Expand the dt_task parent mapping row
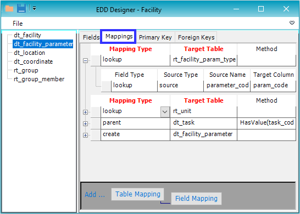Screen dimensions: 300x214 tap(86, 123)
